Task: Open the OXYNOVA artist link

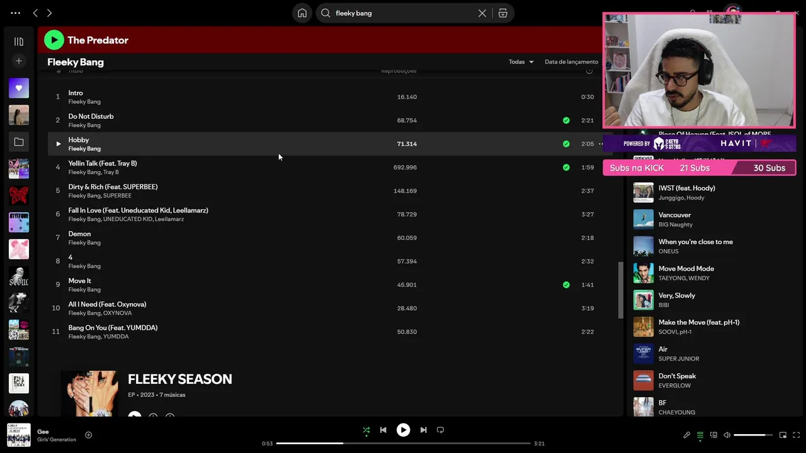Action: 117,313
